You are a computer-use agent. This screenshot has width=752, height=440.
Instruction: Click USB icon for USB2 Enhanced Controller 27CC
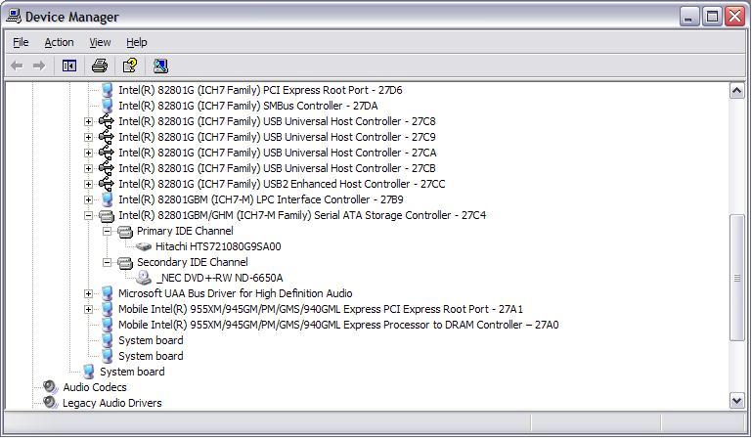106,184
